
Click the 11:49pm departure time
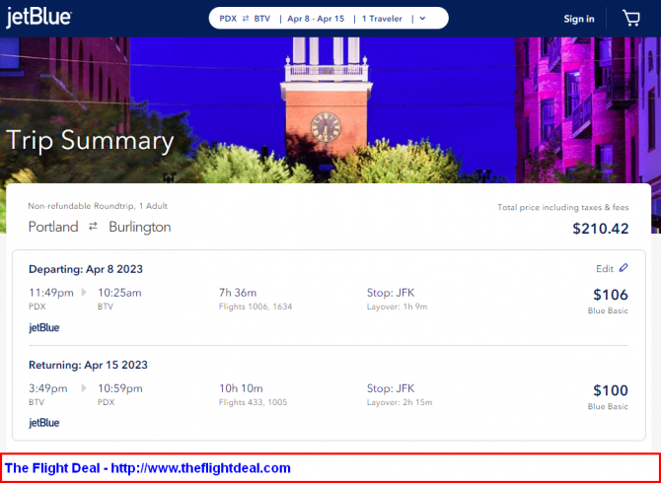click(51, 292)
